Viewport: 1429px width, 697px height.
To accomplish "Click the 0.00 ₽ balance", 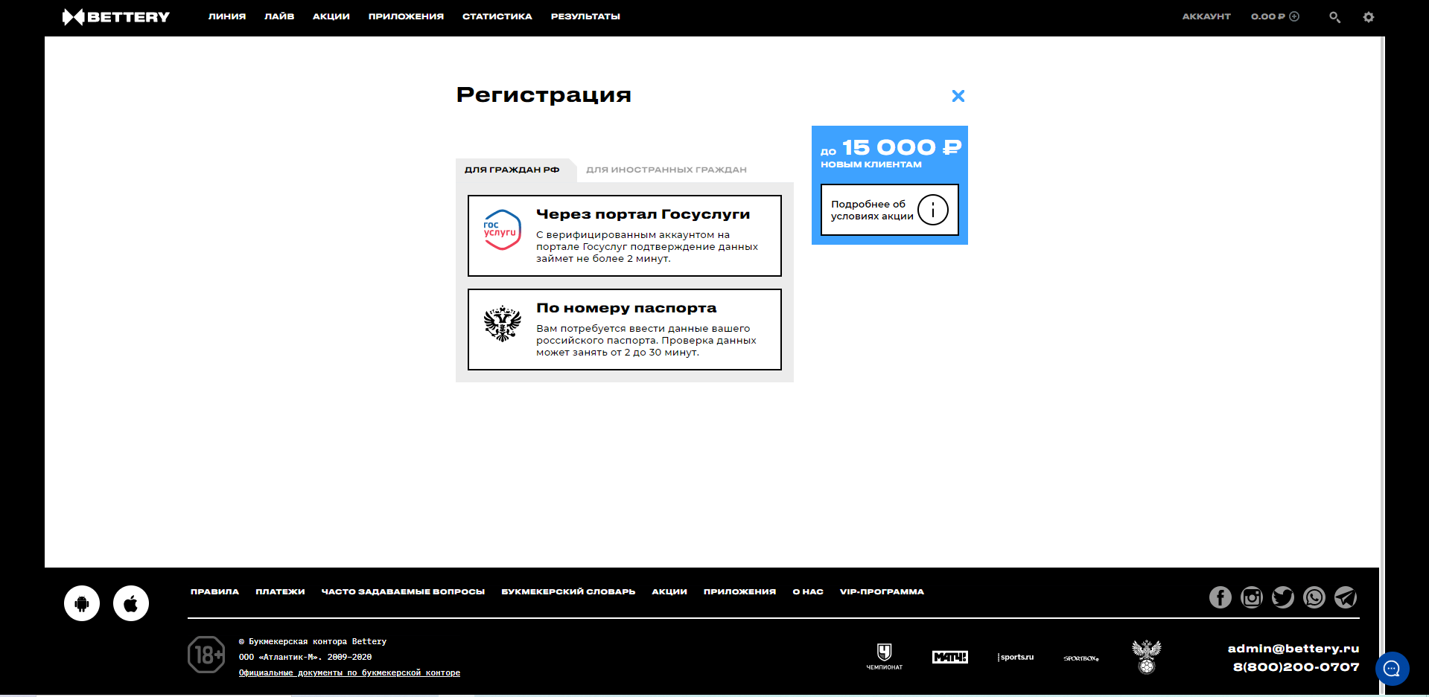I will click(1268, 16).
